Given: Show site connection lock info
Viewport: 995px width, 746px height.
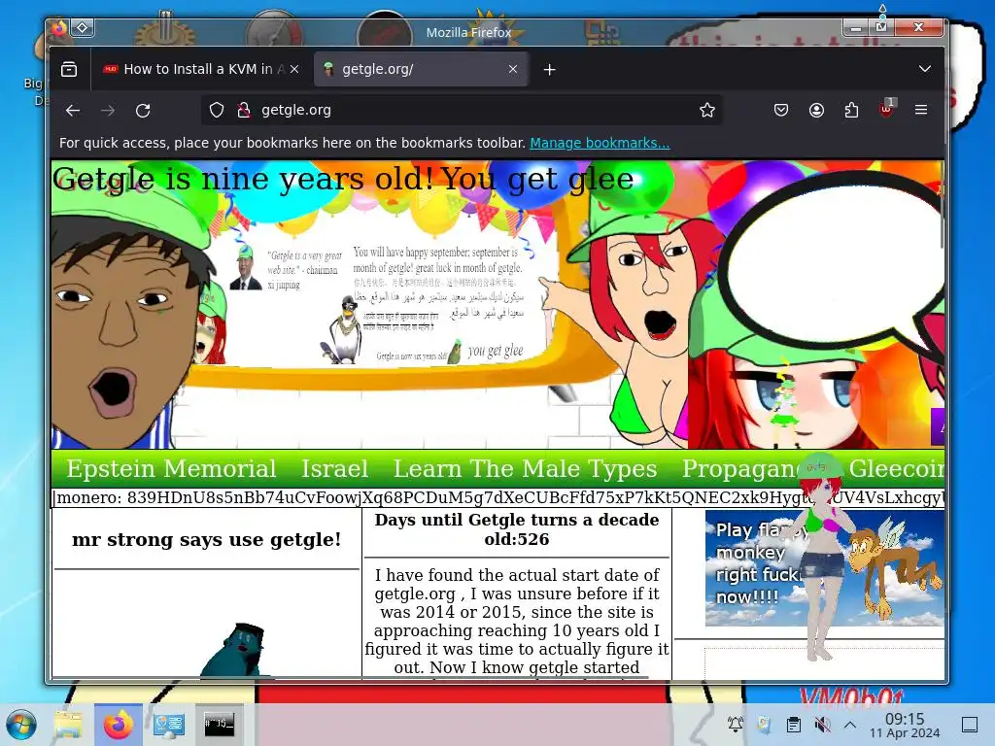Looking at the screenshot, I should [243, 111].
